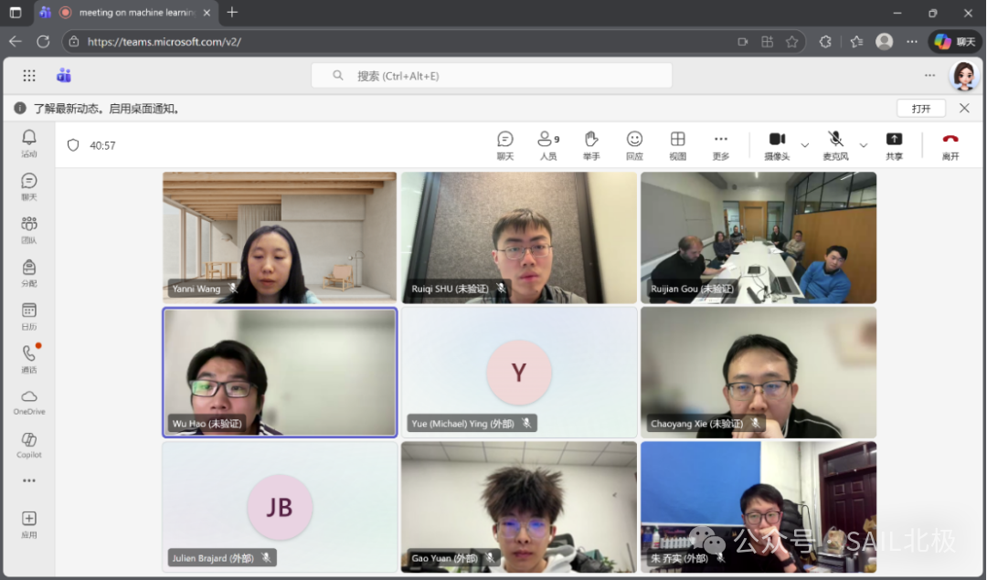The height and width of the screenshot is (580, 987).
Task: Show more apps via sidebar ellipsis
Action: 29,480
